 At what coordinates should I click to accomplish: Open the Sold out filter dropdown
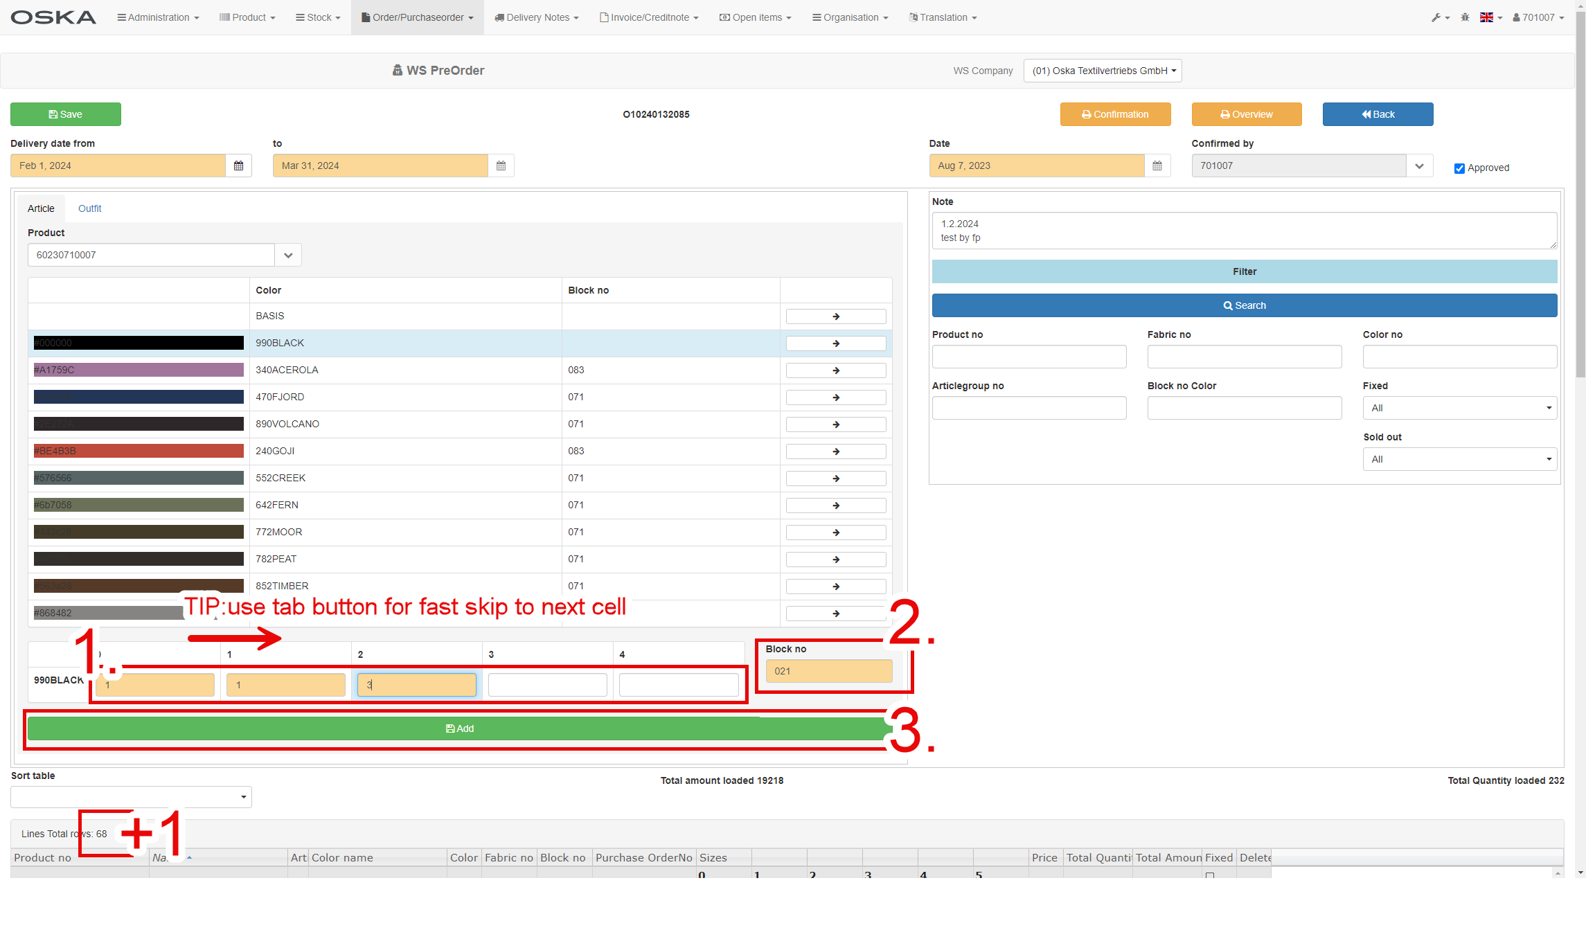[x=1459, y=459]
